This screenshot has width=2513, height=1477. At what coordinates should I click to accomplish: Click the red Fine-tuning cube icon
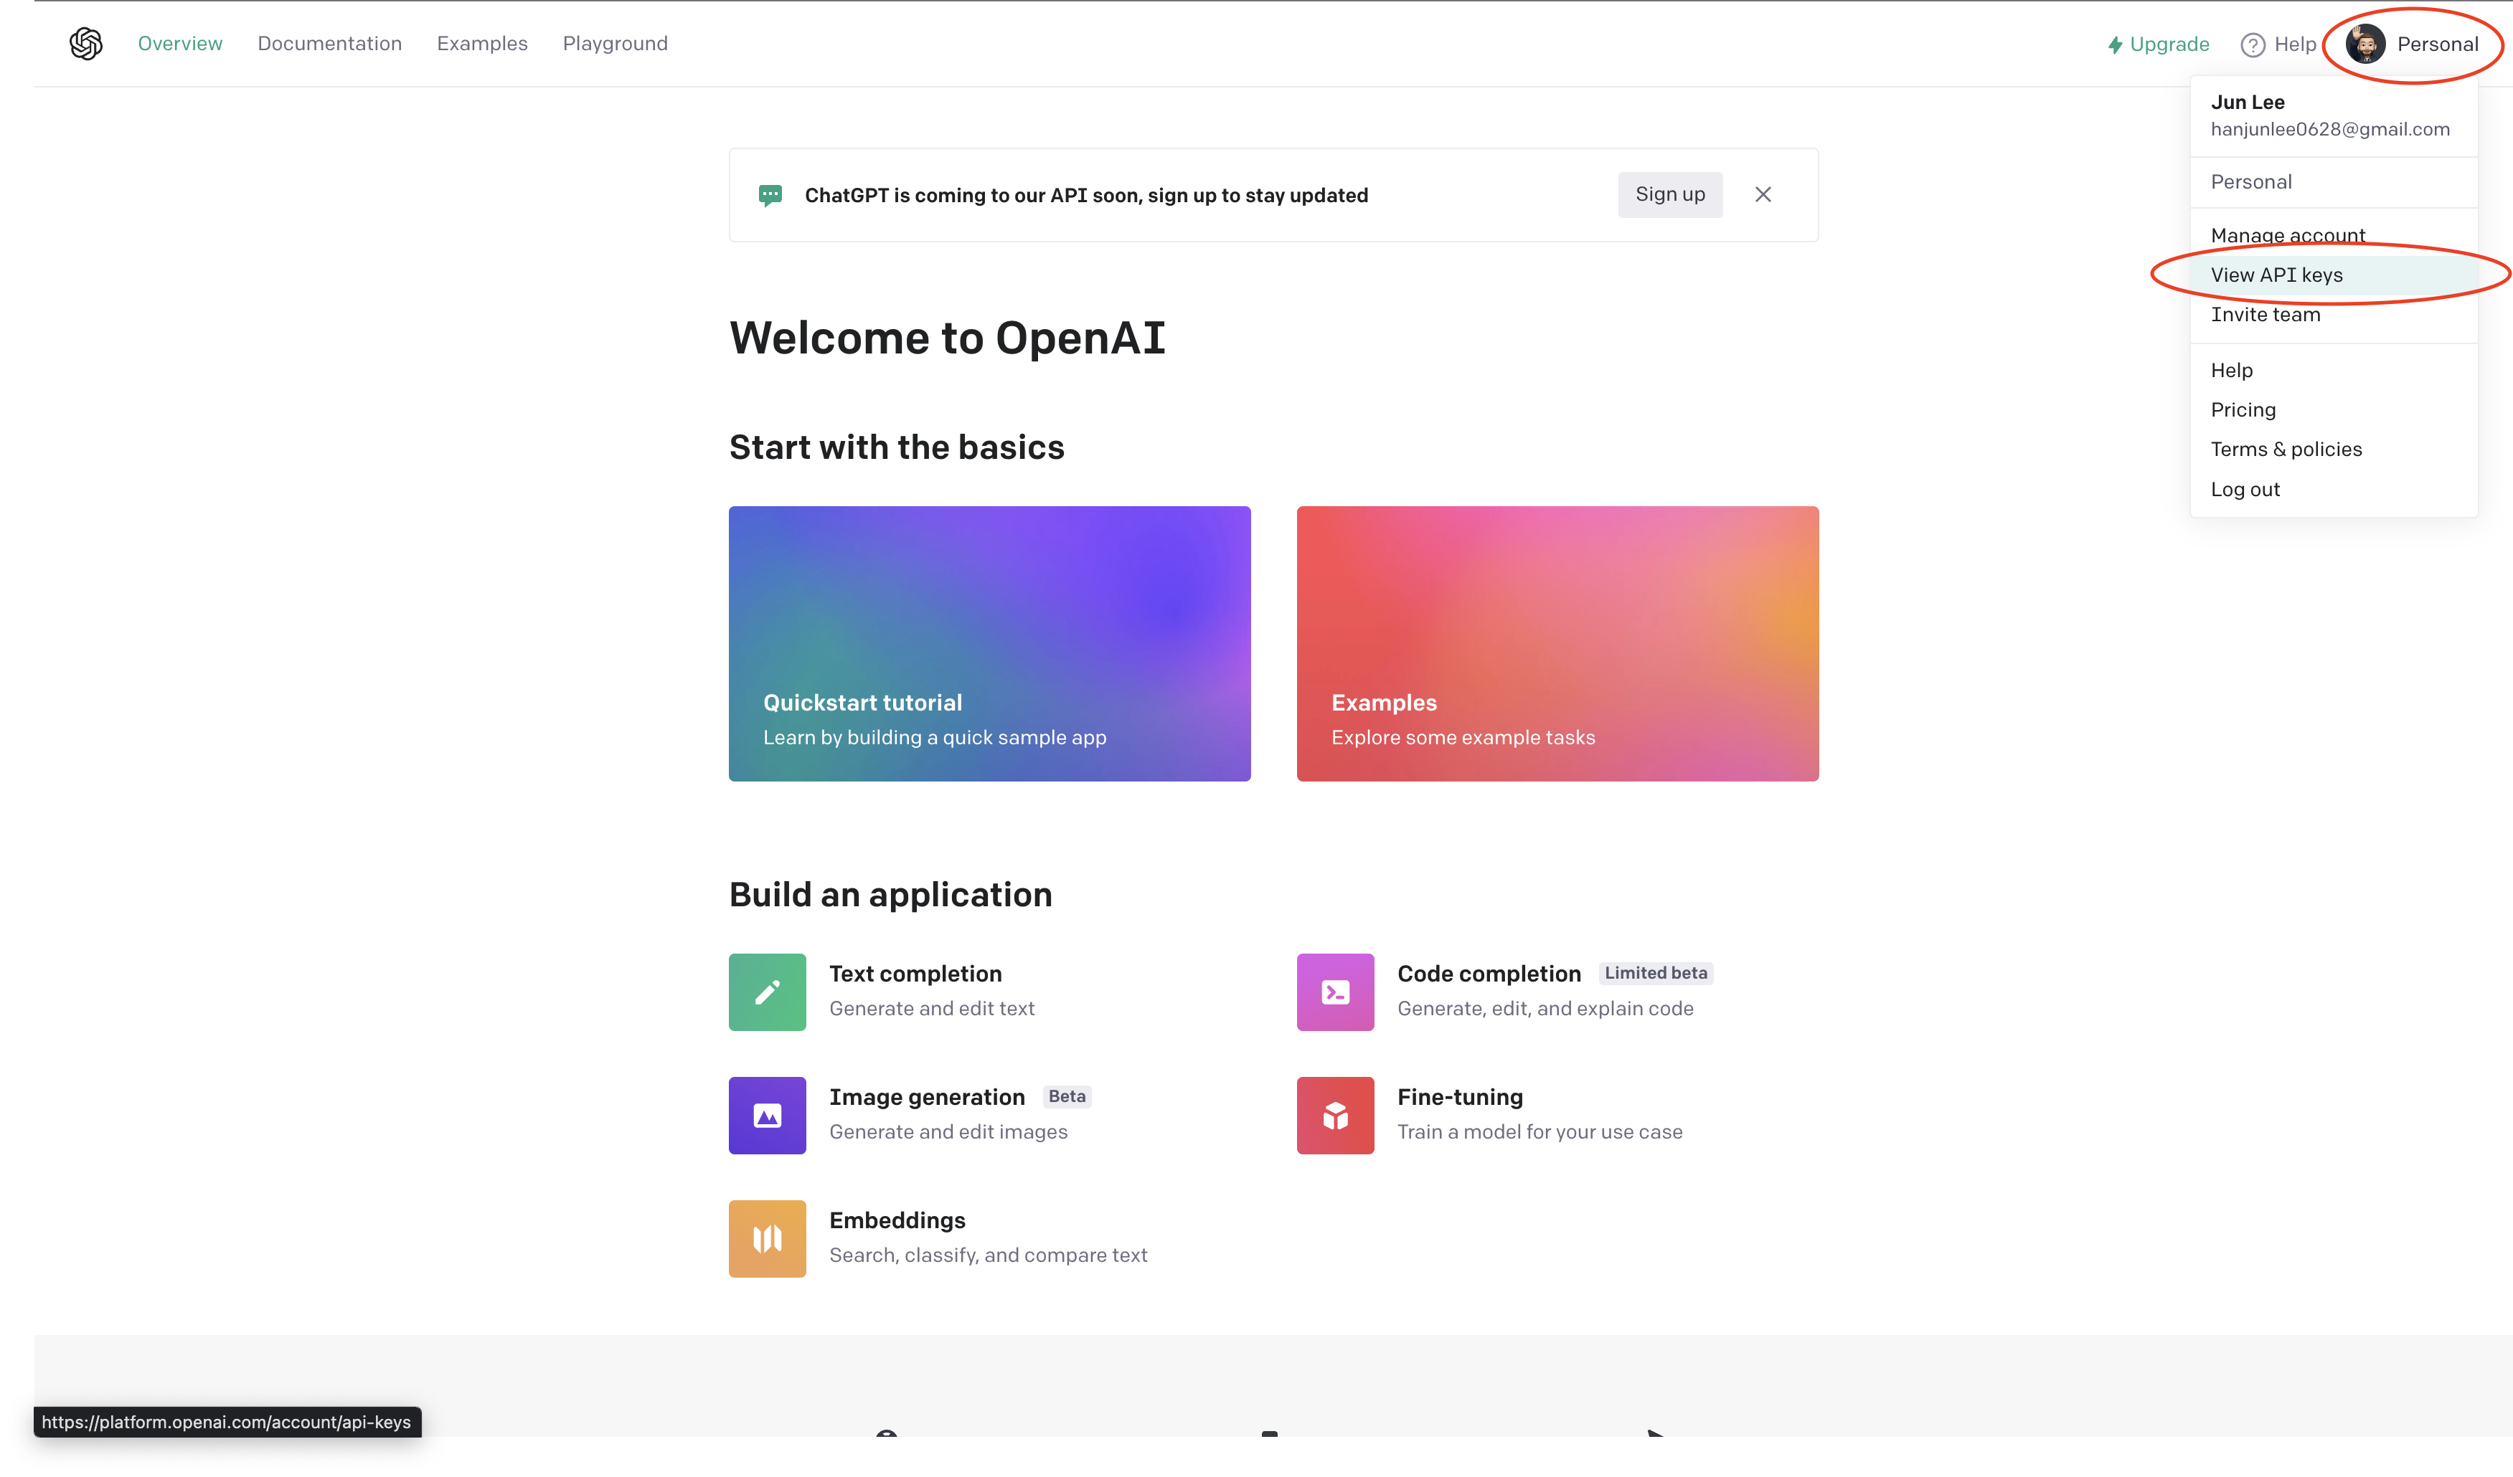point(1334,1115)
